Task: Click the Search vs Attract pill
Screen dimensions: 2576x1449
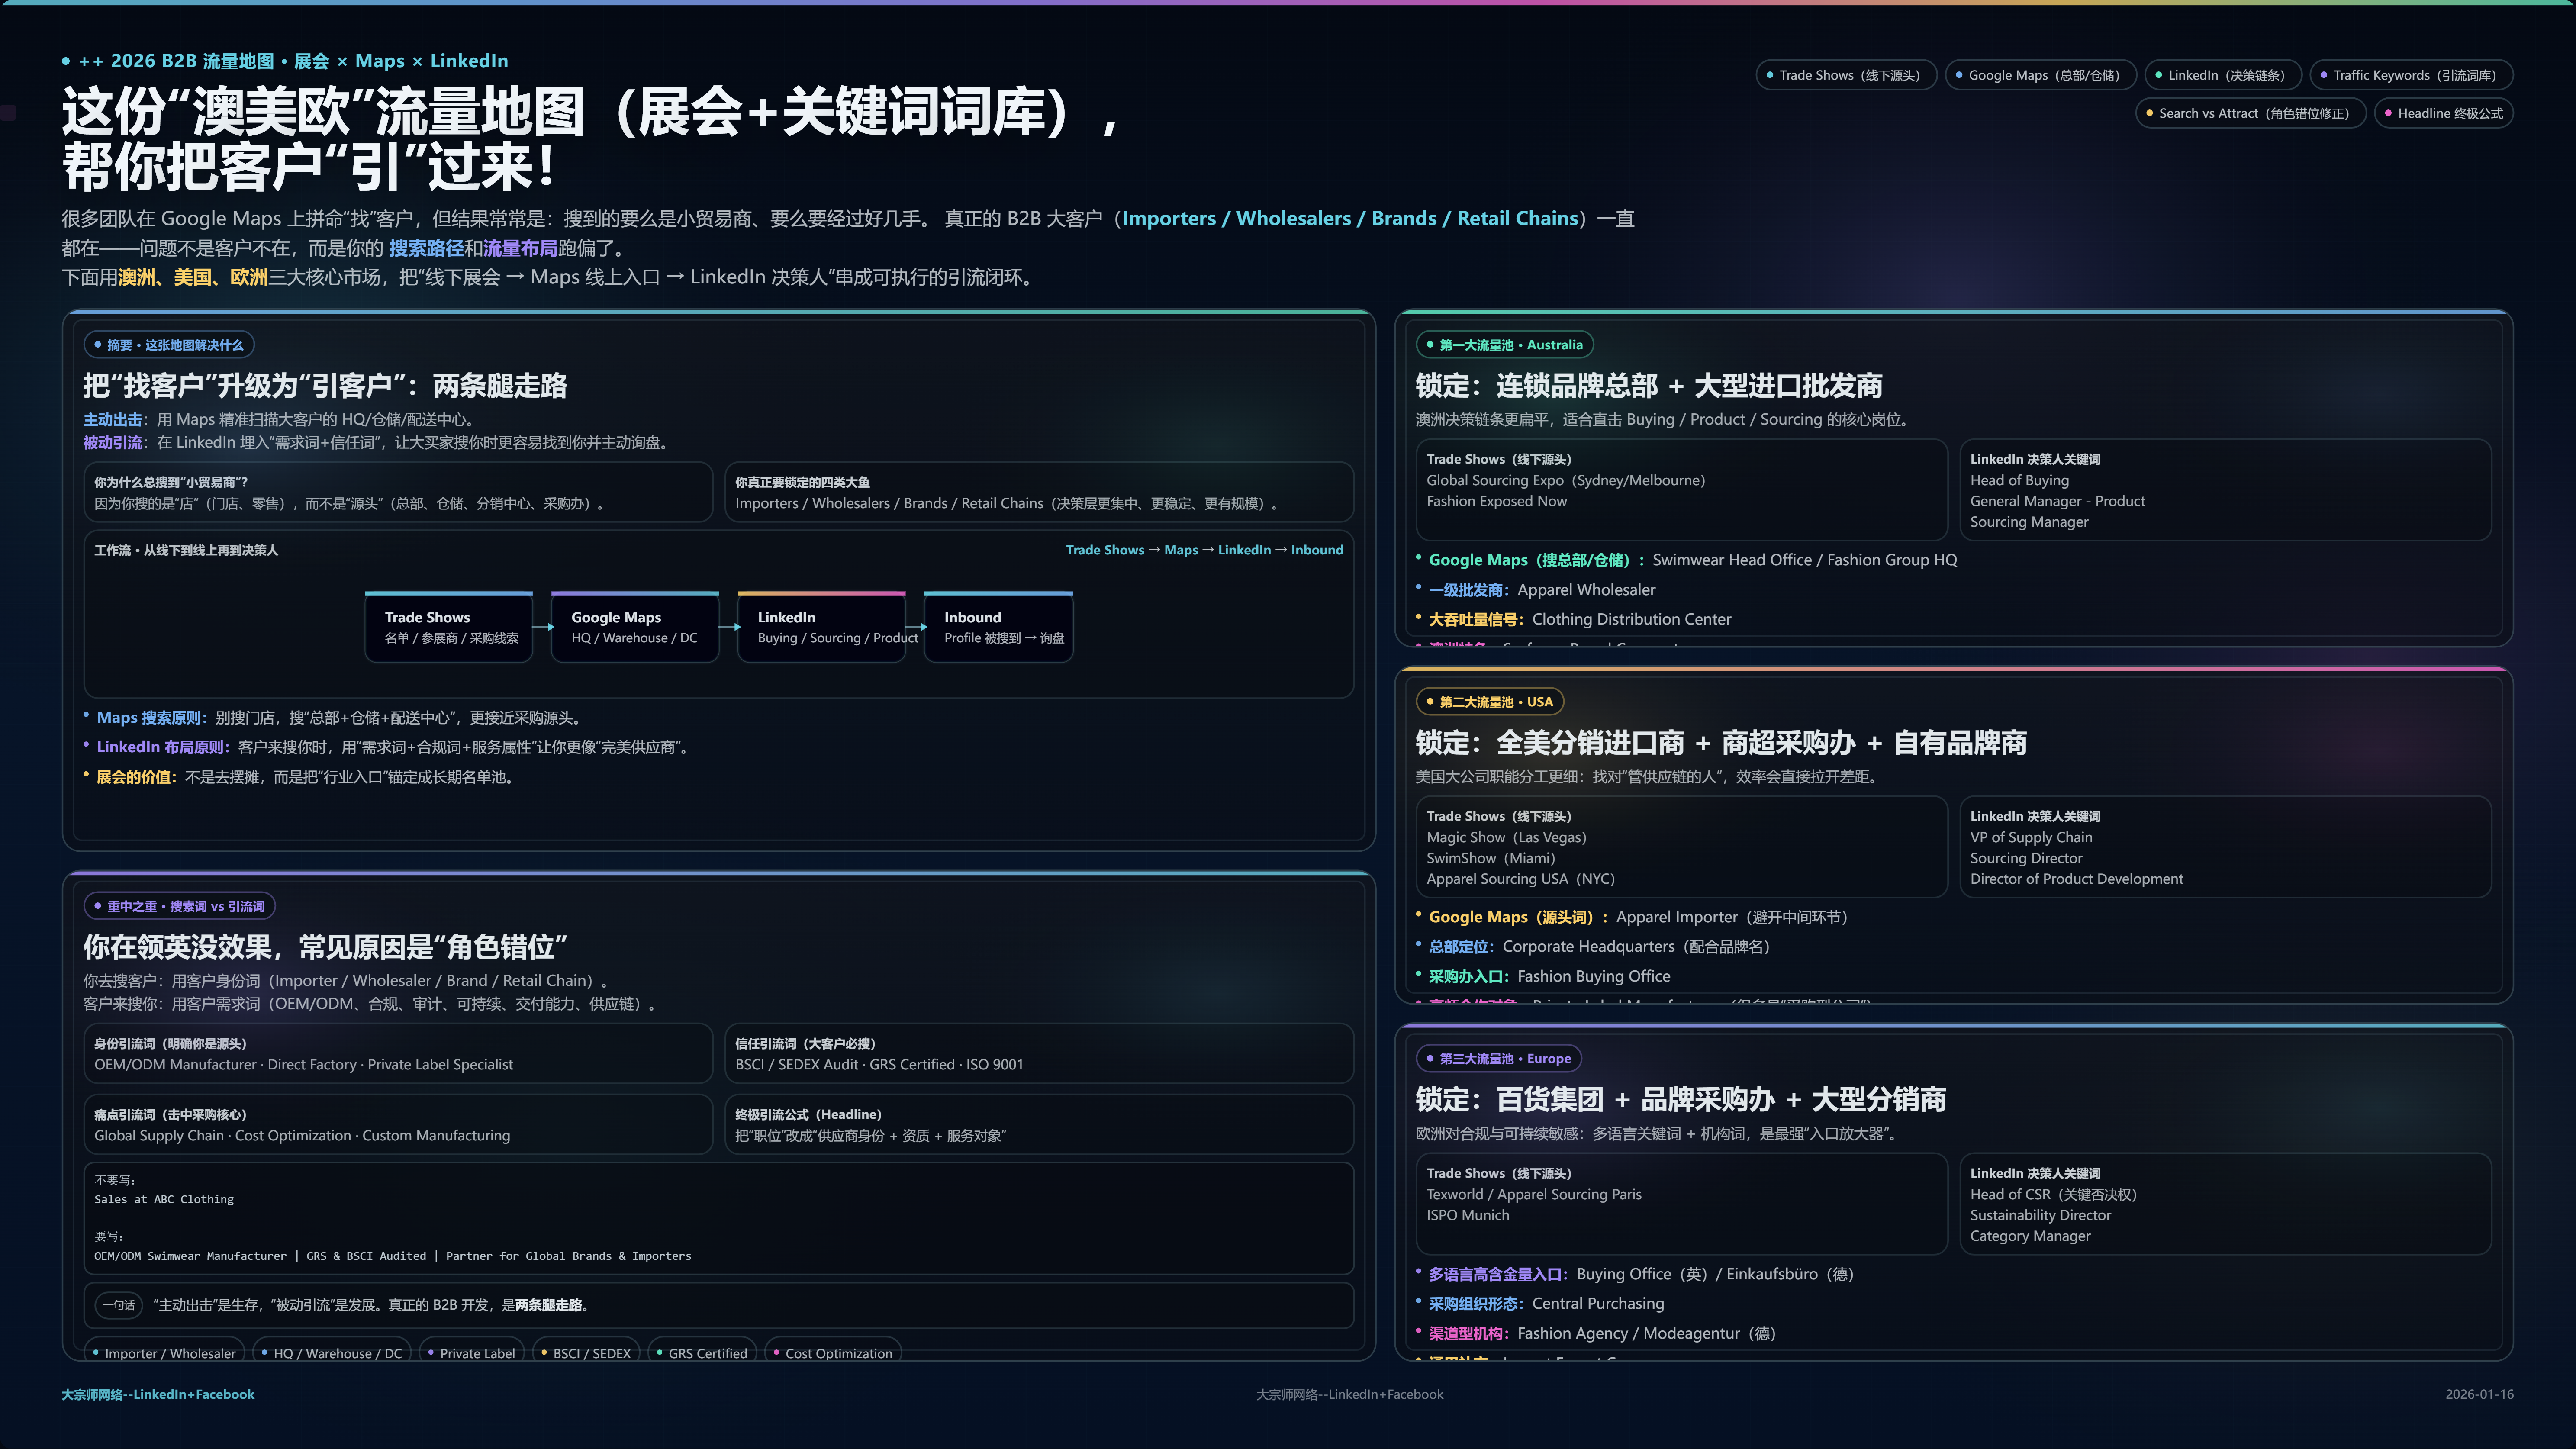Action: pyautogui.click(x=2250, y=113)
